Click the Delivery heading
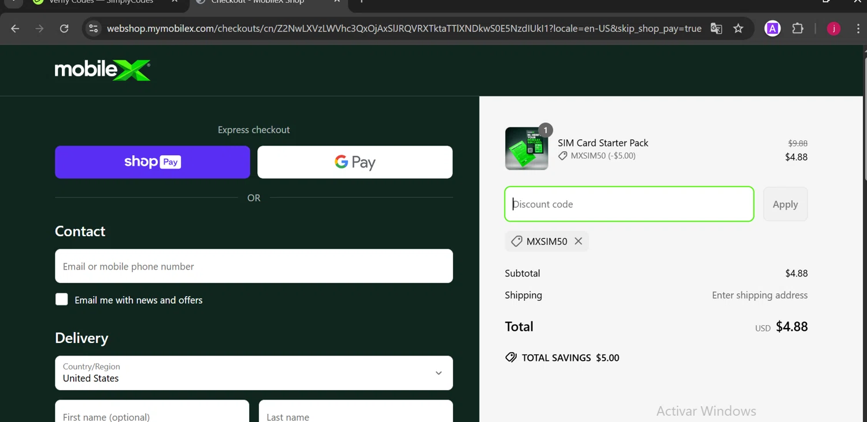 point(81,338)
